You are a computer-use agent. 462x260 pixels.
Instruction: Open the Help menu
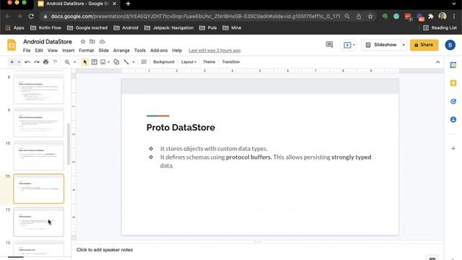177,51
